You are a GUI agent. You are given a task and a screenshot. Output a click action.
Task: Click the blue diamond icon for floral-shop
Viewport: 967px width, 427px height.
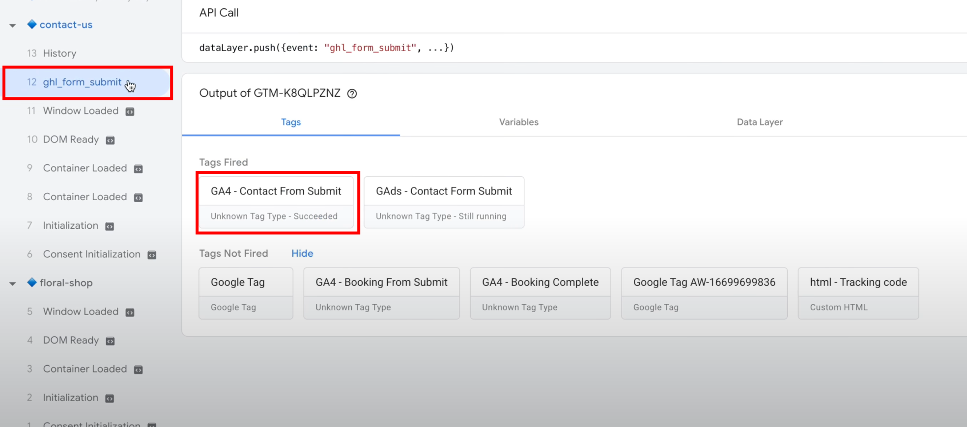tap(32, 283)
